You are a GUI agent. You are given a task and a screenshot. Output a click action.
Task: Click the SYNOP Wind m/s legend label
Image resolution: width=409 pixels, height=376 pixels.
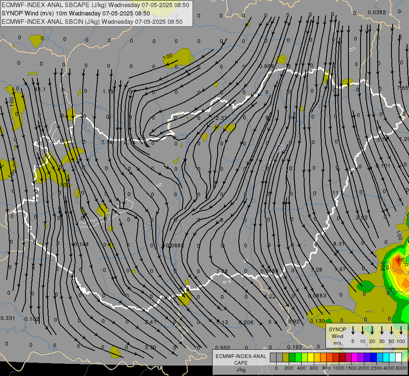pos(337,336)
